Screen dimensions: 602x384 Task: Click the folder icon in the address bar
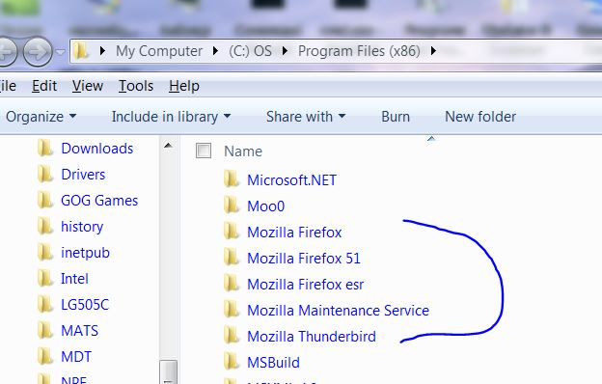click(81, 51)
